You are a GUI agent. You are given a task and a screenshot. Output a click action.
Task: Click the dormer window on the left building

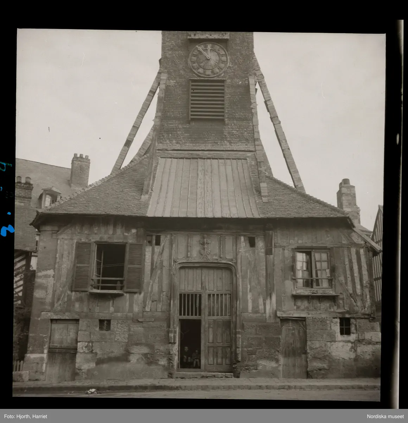point(48,199)
